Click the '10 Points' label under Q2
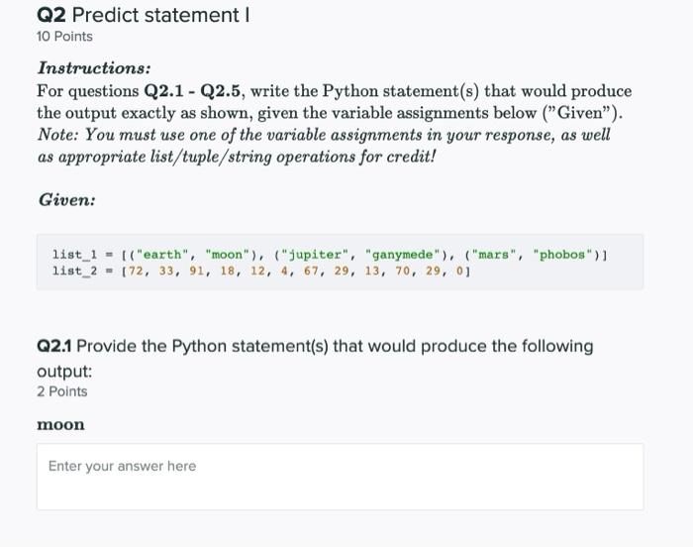Image resolution: width=693 pixels, height=548 pixels. click(64, 37)
